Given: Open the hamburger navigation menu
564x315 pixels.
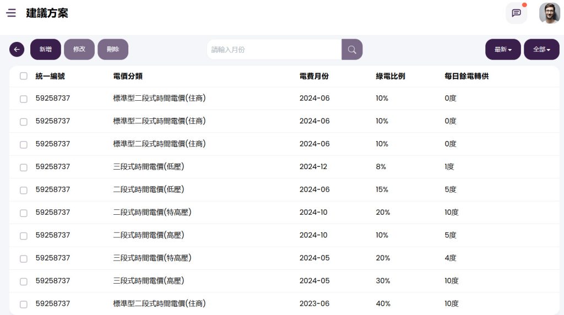Looking at the screenshot, I should 11,13.
